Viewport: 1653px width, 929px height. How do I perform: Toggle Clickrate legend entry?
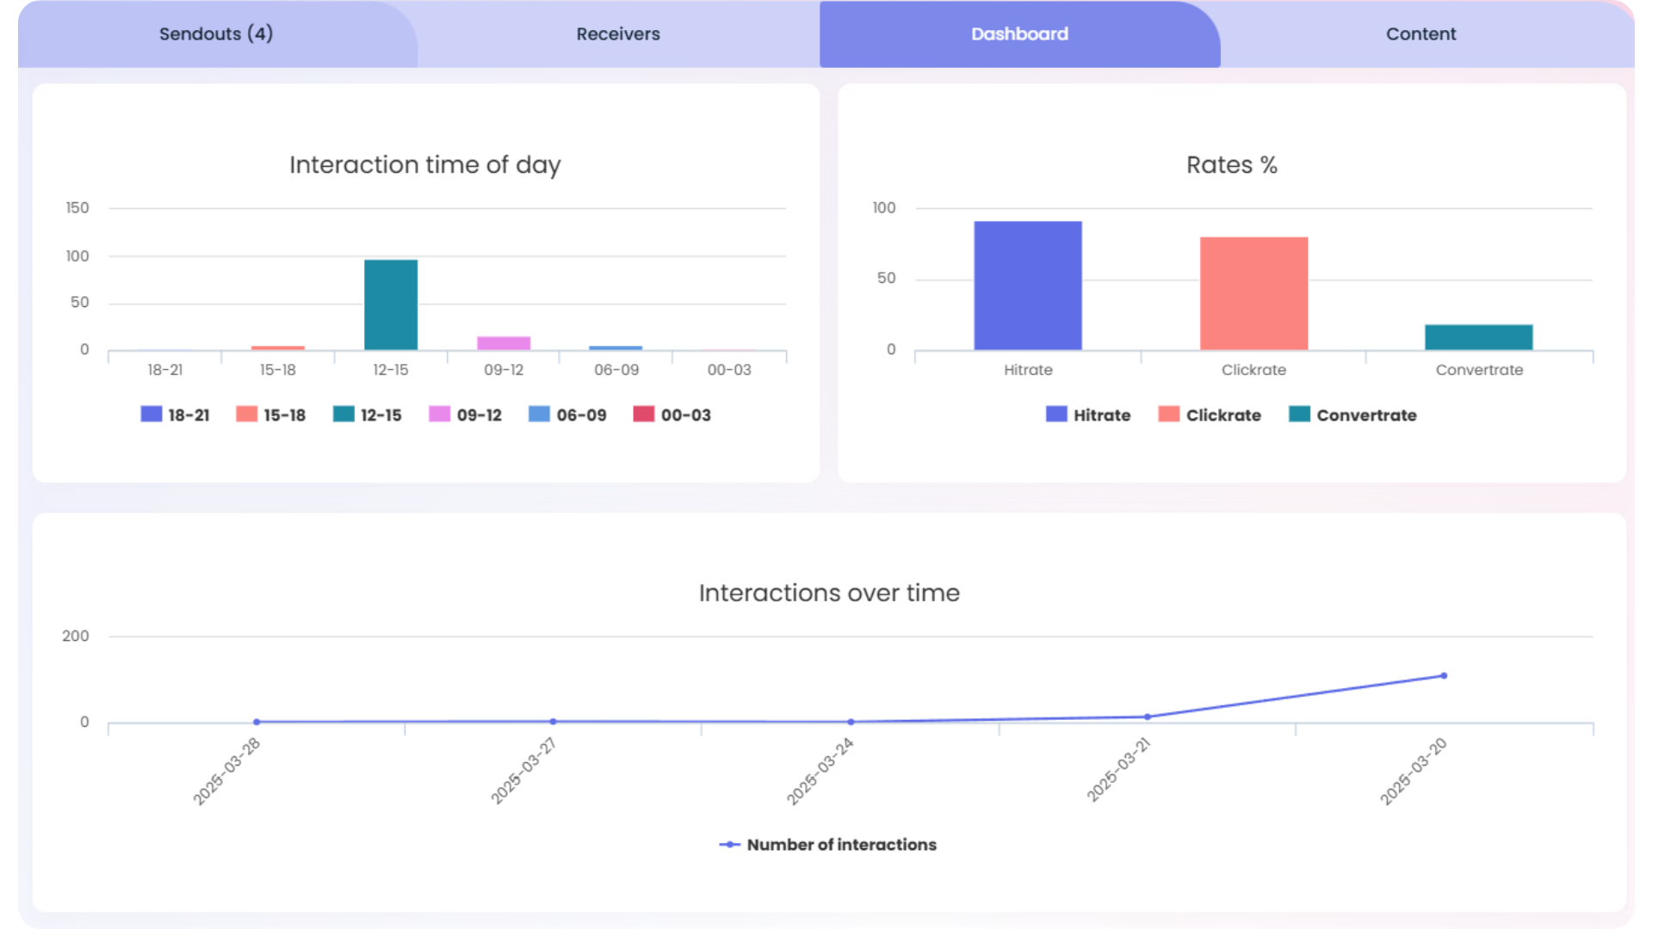(x=1210, y=415)
